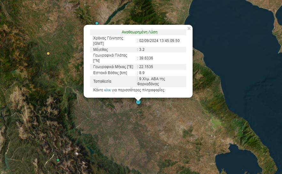This screenshot has height=174, width=282.
Task: Select the small cyan marker above the popup
Action: [97, 23]
